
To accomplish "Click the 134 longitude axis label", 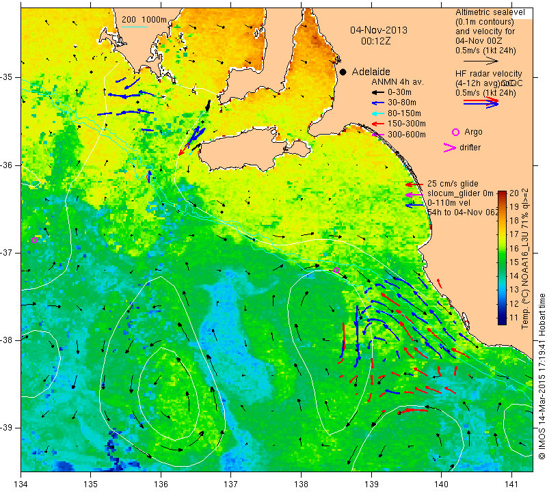I will [21, 484].
